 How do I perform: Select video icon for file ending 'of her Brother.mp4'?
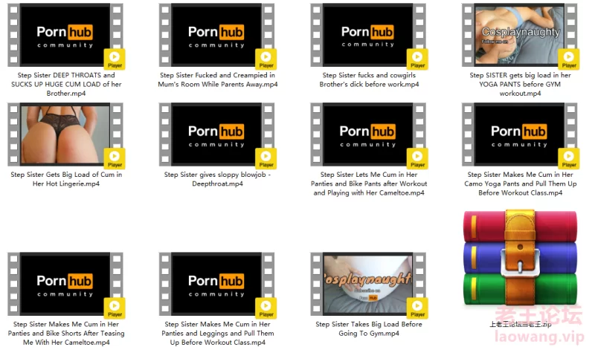(x=65, y=35)
